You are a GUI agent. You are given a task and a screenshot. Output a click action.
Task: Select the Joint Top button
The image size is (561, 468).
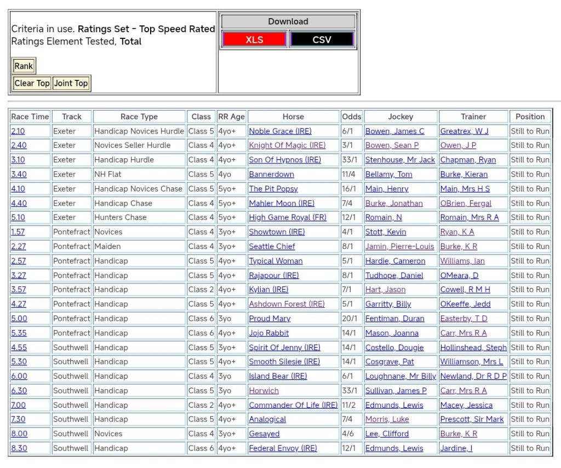coord(71,83)
